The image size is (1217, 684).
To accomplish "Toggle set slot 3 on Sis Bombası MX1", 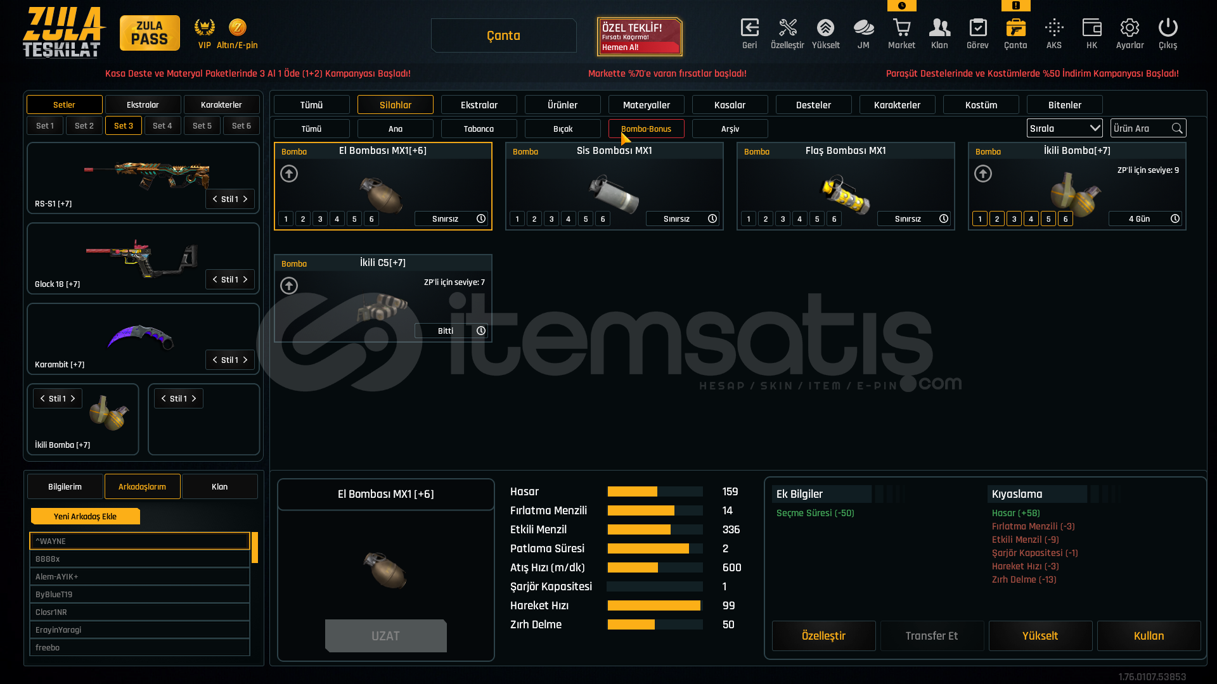I will point(551,218).
